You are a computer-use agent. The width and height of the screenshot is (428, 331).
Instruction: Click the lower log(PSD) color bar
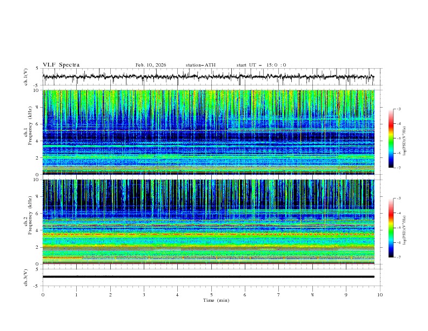pos(391,228)
